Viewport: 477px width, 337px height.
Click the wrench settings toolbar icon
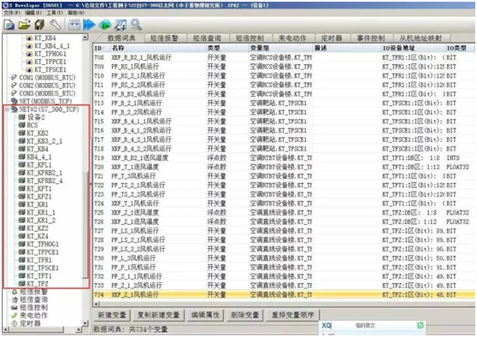[x=56, y=25]
